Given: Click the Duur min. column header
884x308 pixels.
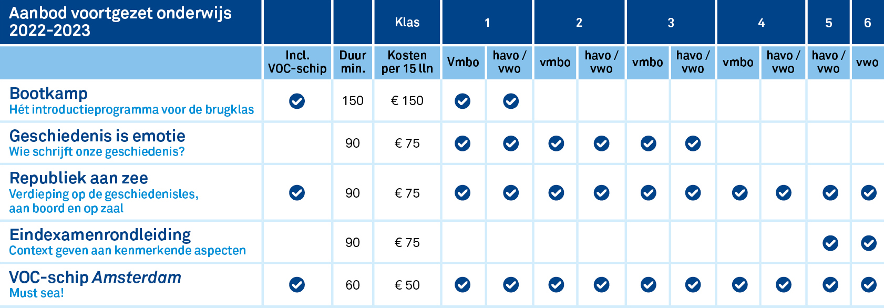Looking at the screenshot, I should [353, 62].
